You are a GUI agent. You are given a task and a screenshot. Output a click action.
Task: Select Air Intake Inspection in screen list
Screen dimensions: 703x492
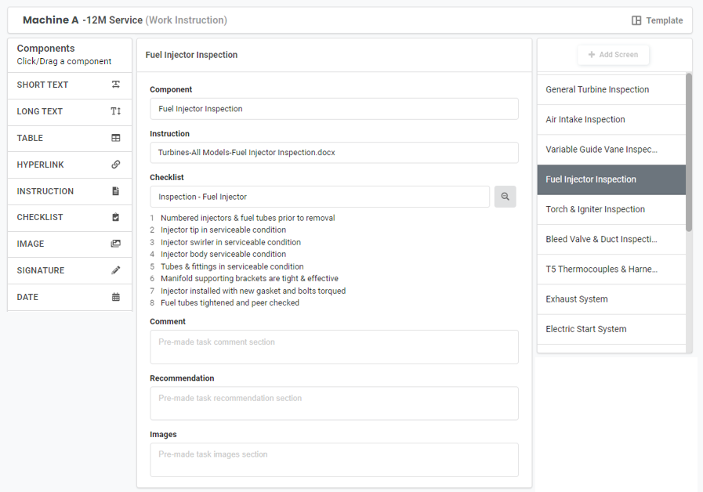click(x=585, y=119)
